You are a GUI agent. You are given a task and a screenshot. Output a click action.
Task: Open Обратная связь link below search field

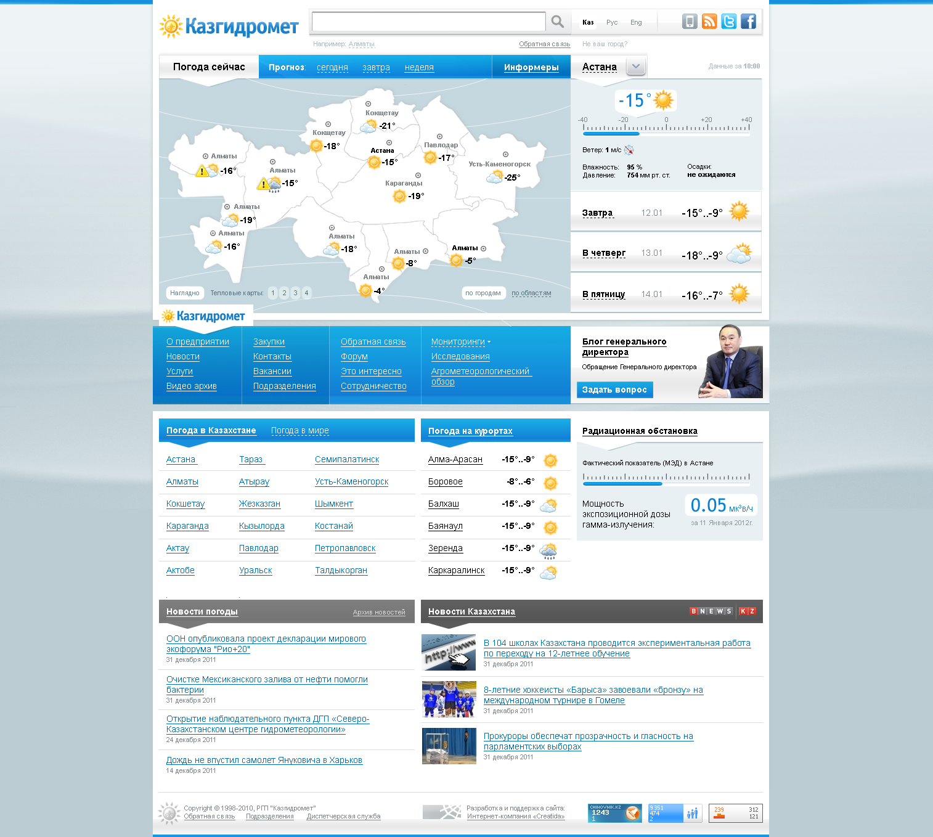pyautogui.click(x=544, y=44)
